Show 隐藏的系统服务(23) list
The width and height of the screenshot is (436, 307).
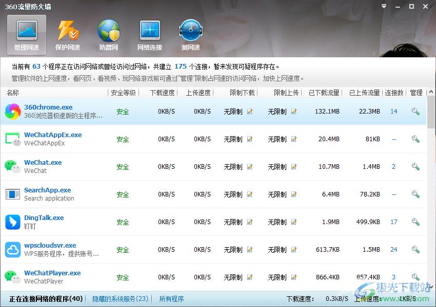pyautogui.click(x=120, y=299)
